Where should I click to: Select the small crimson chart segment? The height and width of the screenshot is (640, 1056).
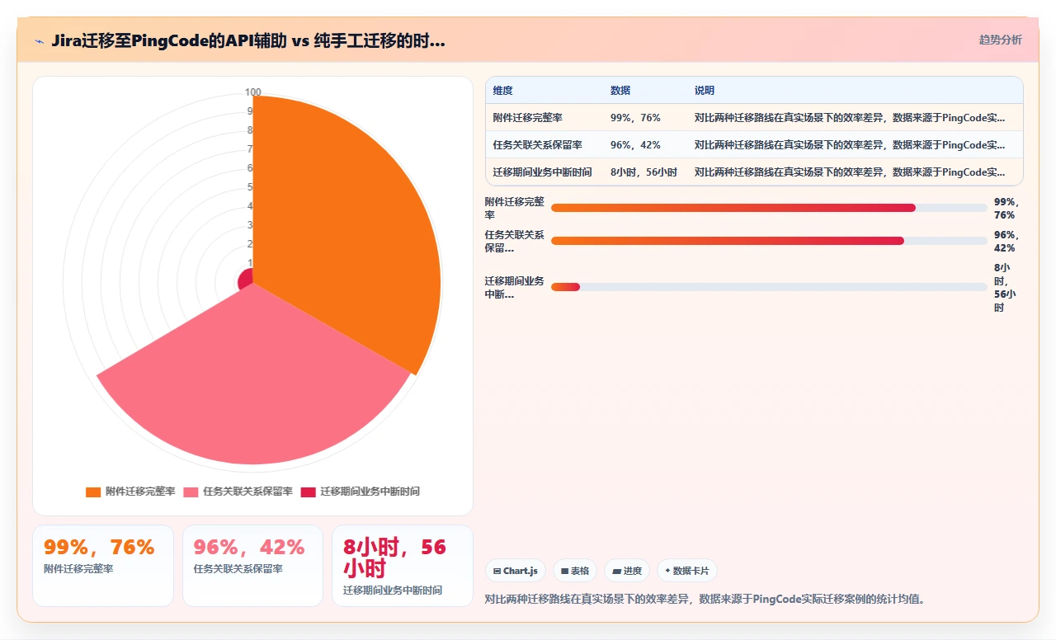245,280
